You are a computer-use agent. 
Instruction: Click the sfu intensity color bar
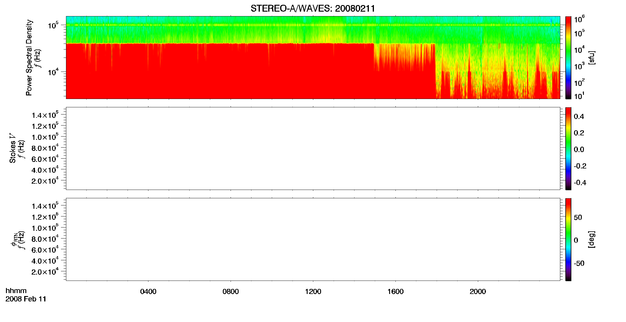tap(568, 57)
